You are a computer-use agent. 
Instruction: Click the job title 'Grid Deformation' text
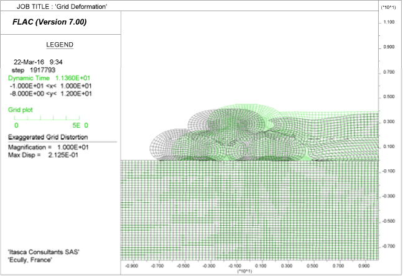click(x=81, y=6)
